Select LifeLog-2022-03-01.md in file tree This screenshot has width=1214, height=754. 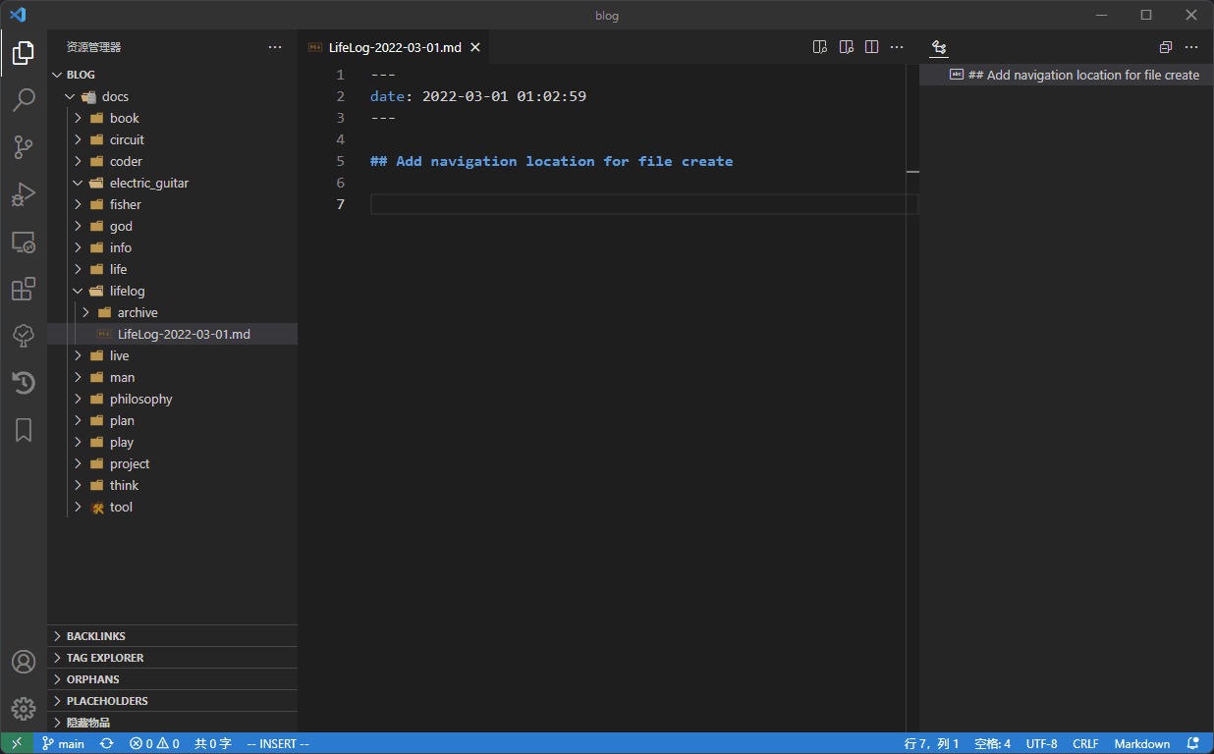172,334
